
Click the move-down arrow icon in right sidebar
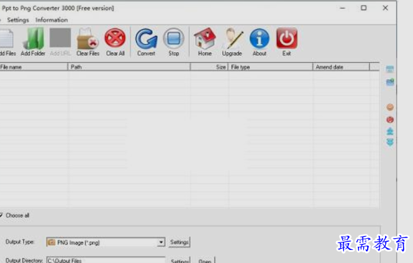[x=390, y=142]
